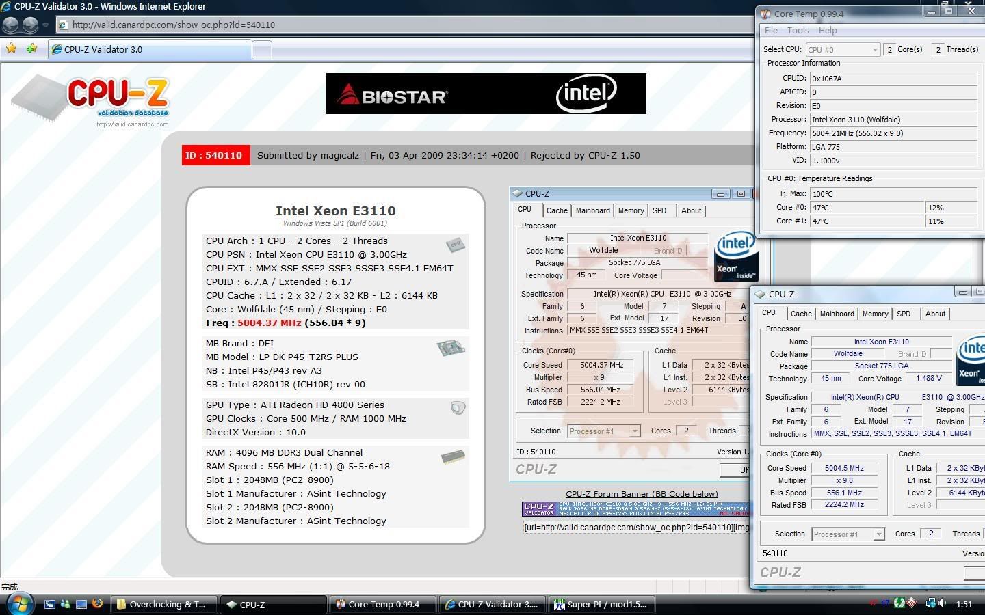Viewport: 985px width, 615px height.
Task: Click the Core Temp Frequency value field
Action: (894, 133)
